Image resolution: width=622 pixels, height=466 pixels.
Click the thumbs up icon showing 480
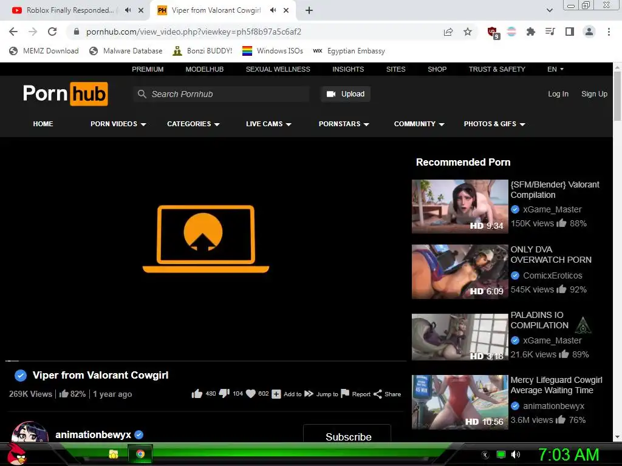pyautogui.click(x=197, y=393)
